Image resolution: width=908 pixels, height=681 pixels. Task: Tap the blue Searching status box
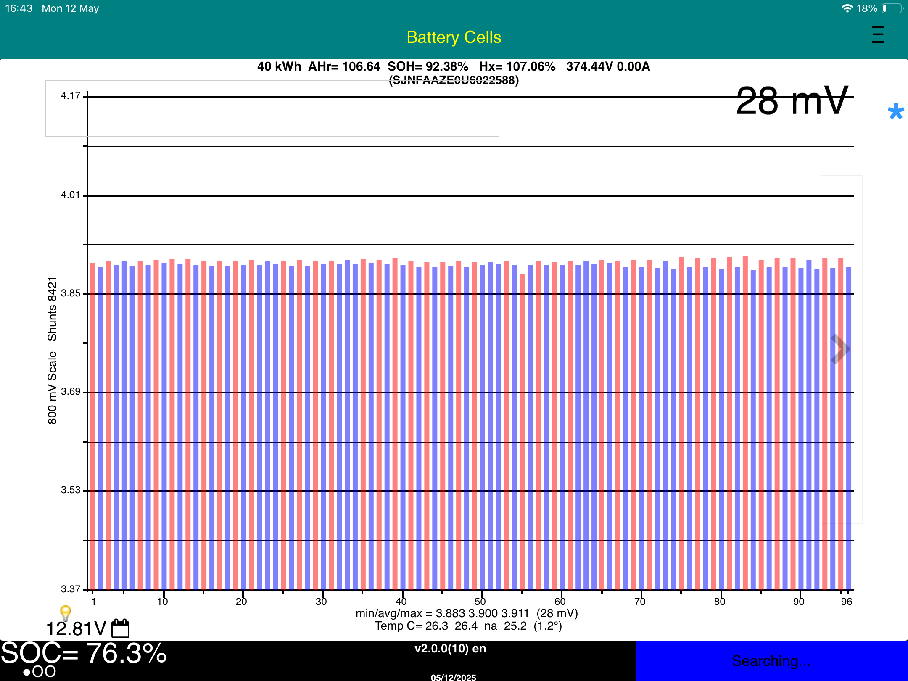click(x=771, y=661)
